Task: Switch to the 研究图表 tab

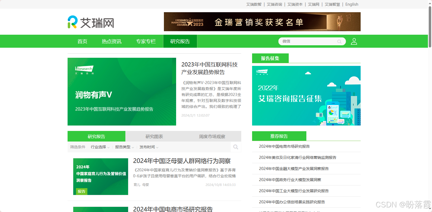Action: point(154,136)
